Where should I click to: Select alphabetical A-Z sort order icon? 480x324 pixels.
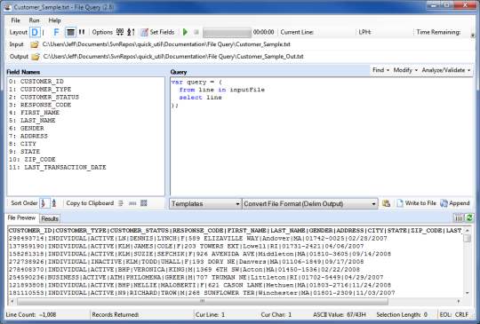[54, 203]
